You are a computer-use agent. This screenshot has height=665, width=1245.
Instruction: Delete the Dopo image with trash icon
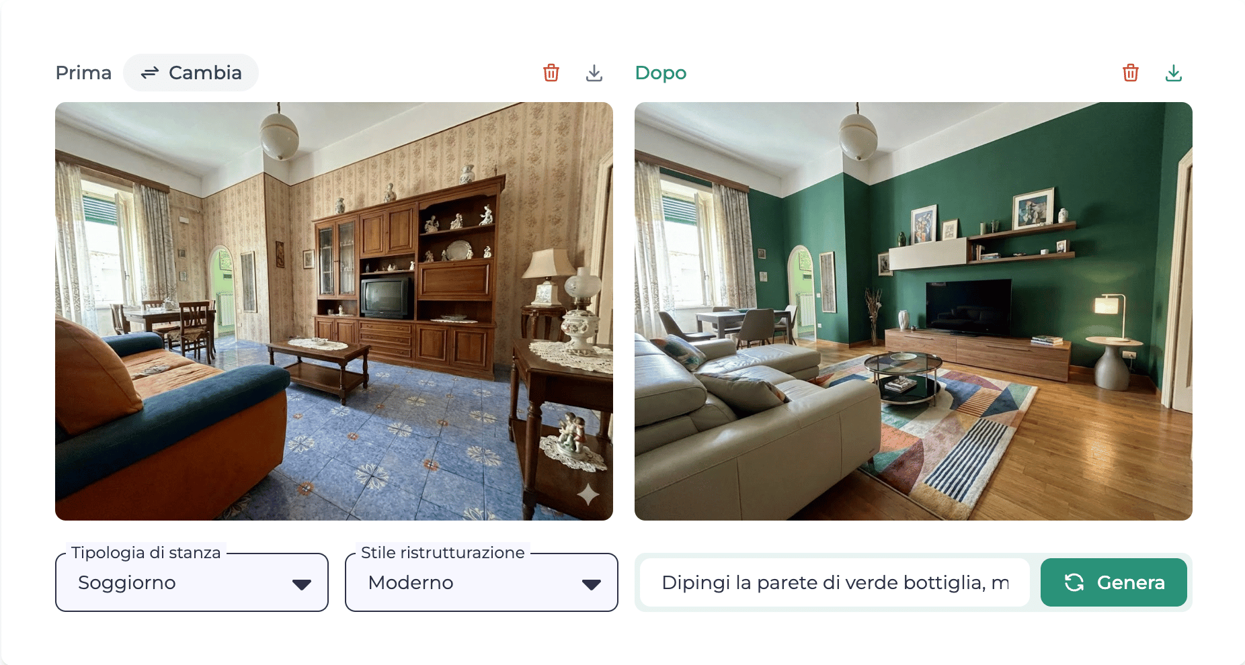(x=1131, y=73)
